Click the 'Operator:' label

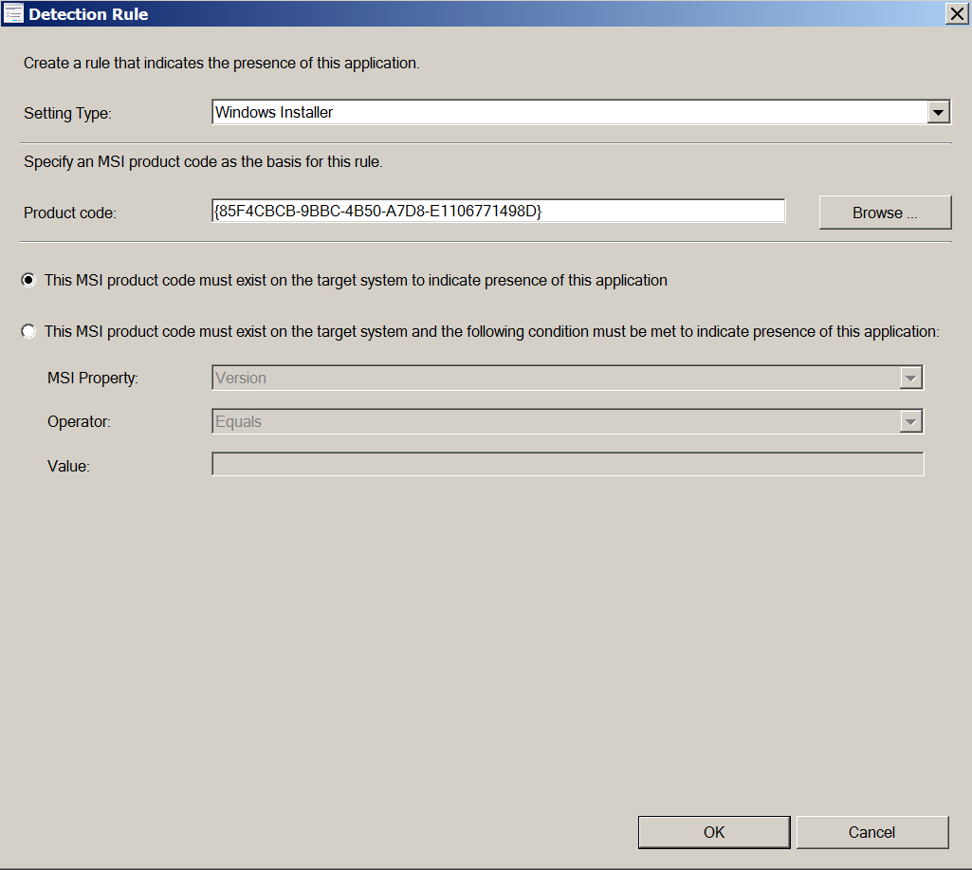79,421
